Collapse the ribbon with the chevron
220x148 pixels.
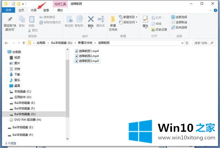click(x=210, y=10)
